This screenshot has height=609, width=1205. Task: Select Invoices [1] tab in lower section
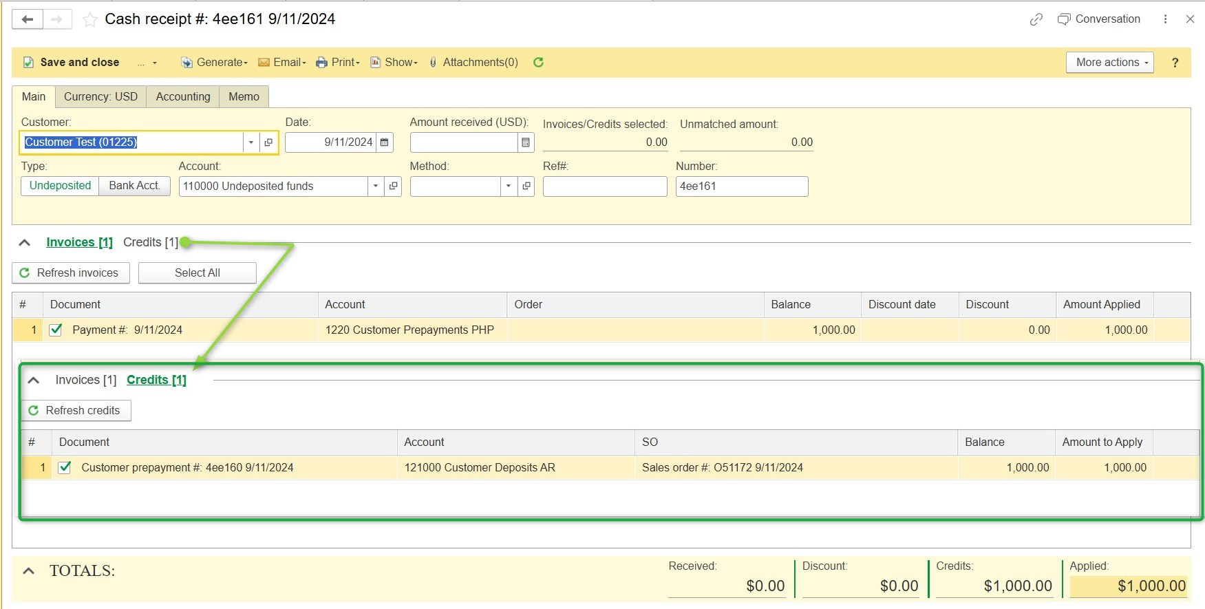pos(86,380)
